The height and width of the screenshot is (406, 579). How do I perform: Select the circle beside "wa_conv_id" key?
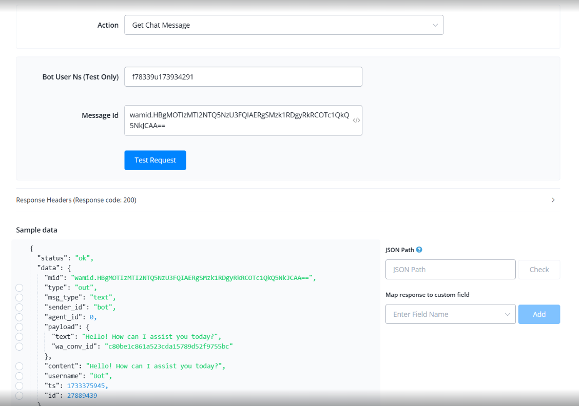click(x=20, y=347)
